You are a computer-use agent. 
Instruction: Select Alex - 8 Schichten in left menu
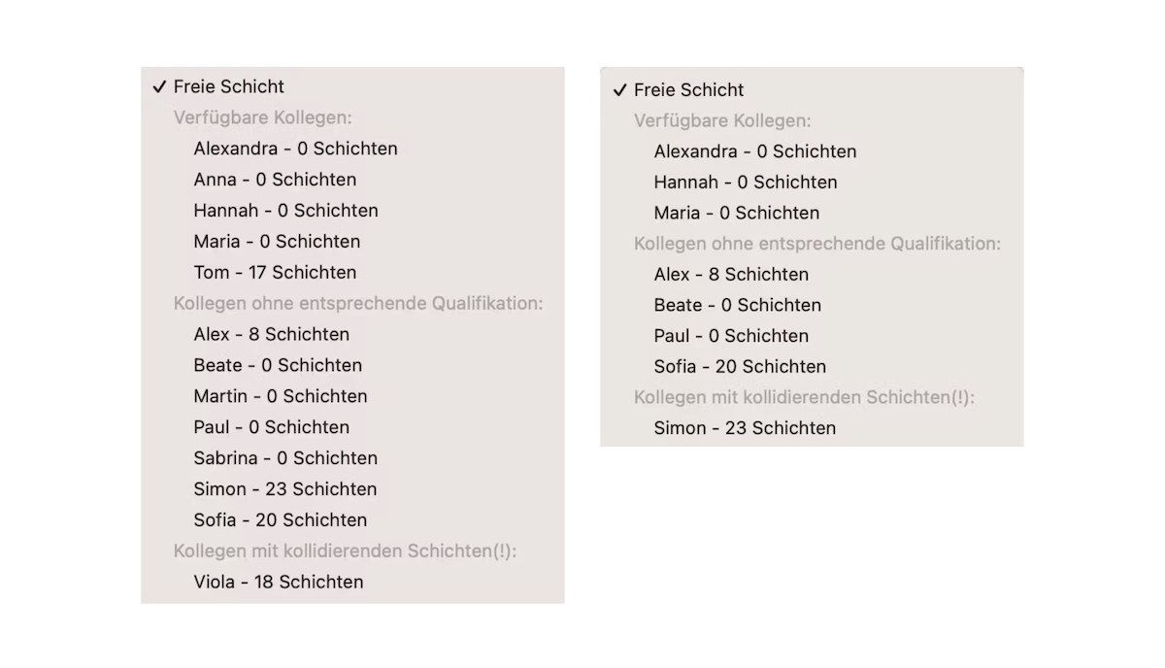tap(271, 335)
